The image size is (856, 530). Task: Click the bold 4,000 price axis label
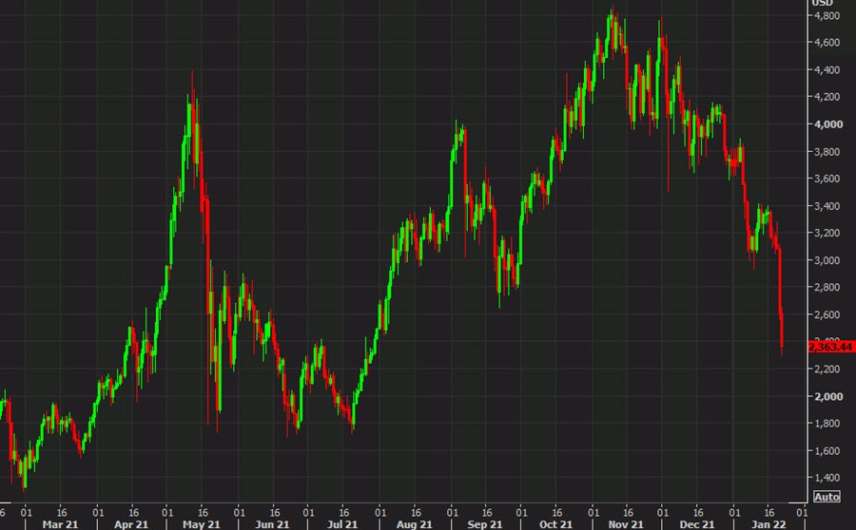coord(824,123)
